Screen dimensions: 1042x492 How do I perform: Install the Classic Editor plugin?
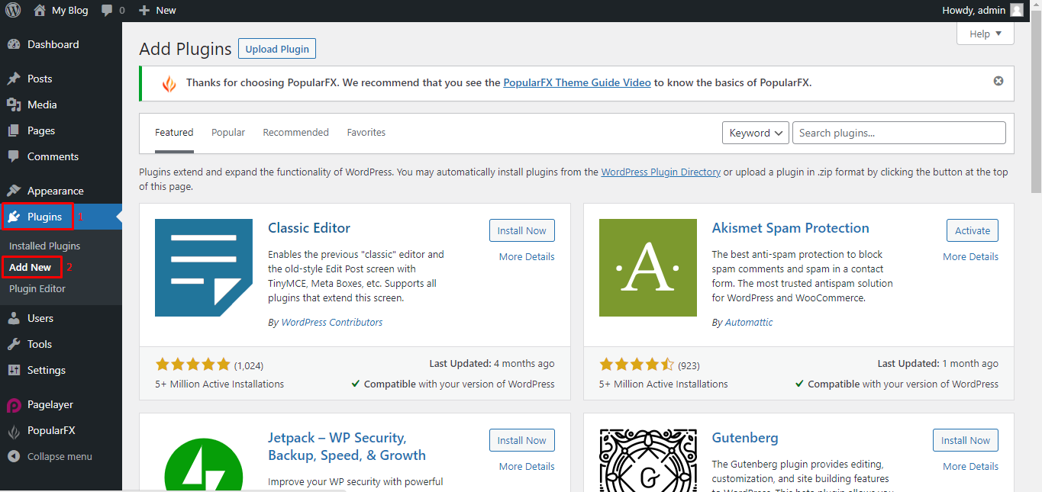click(522, 230)
